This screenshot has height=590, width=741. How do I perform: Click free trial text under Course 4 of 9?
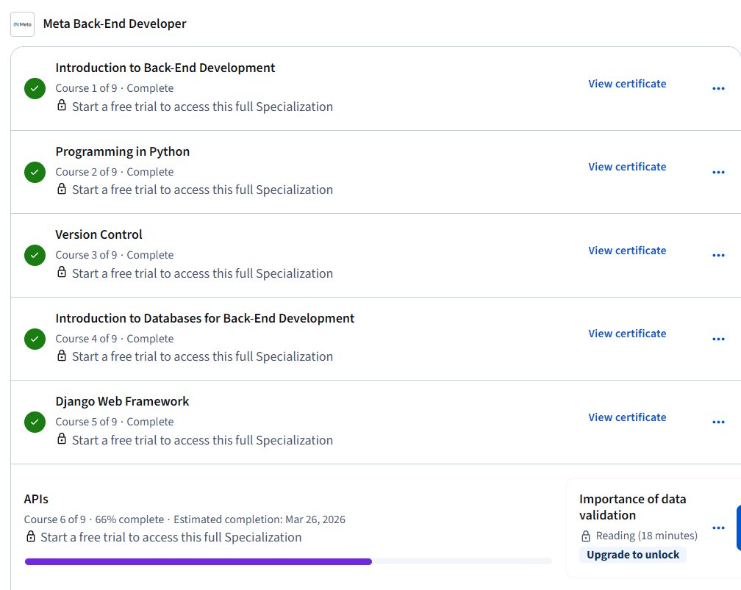pos(202,356)
